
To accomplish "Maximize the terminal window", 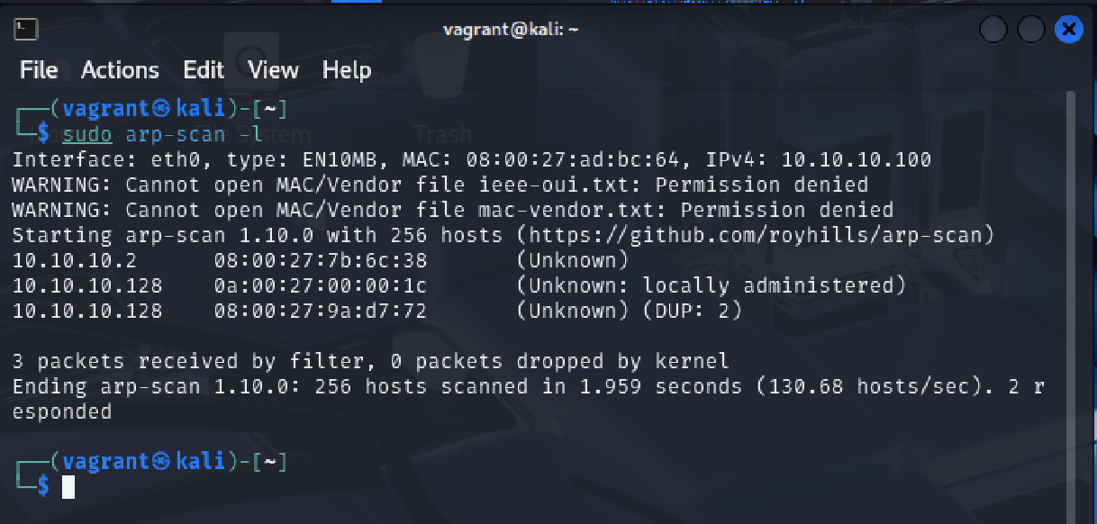I will (1031, 30).
